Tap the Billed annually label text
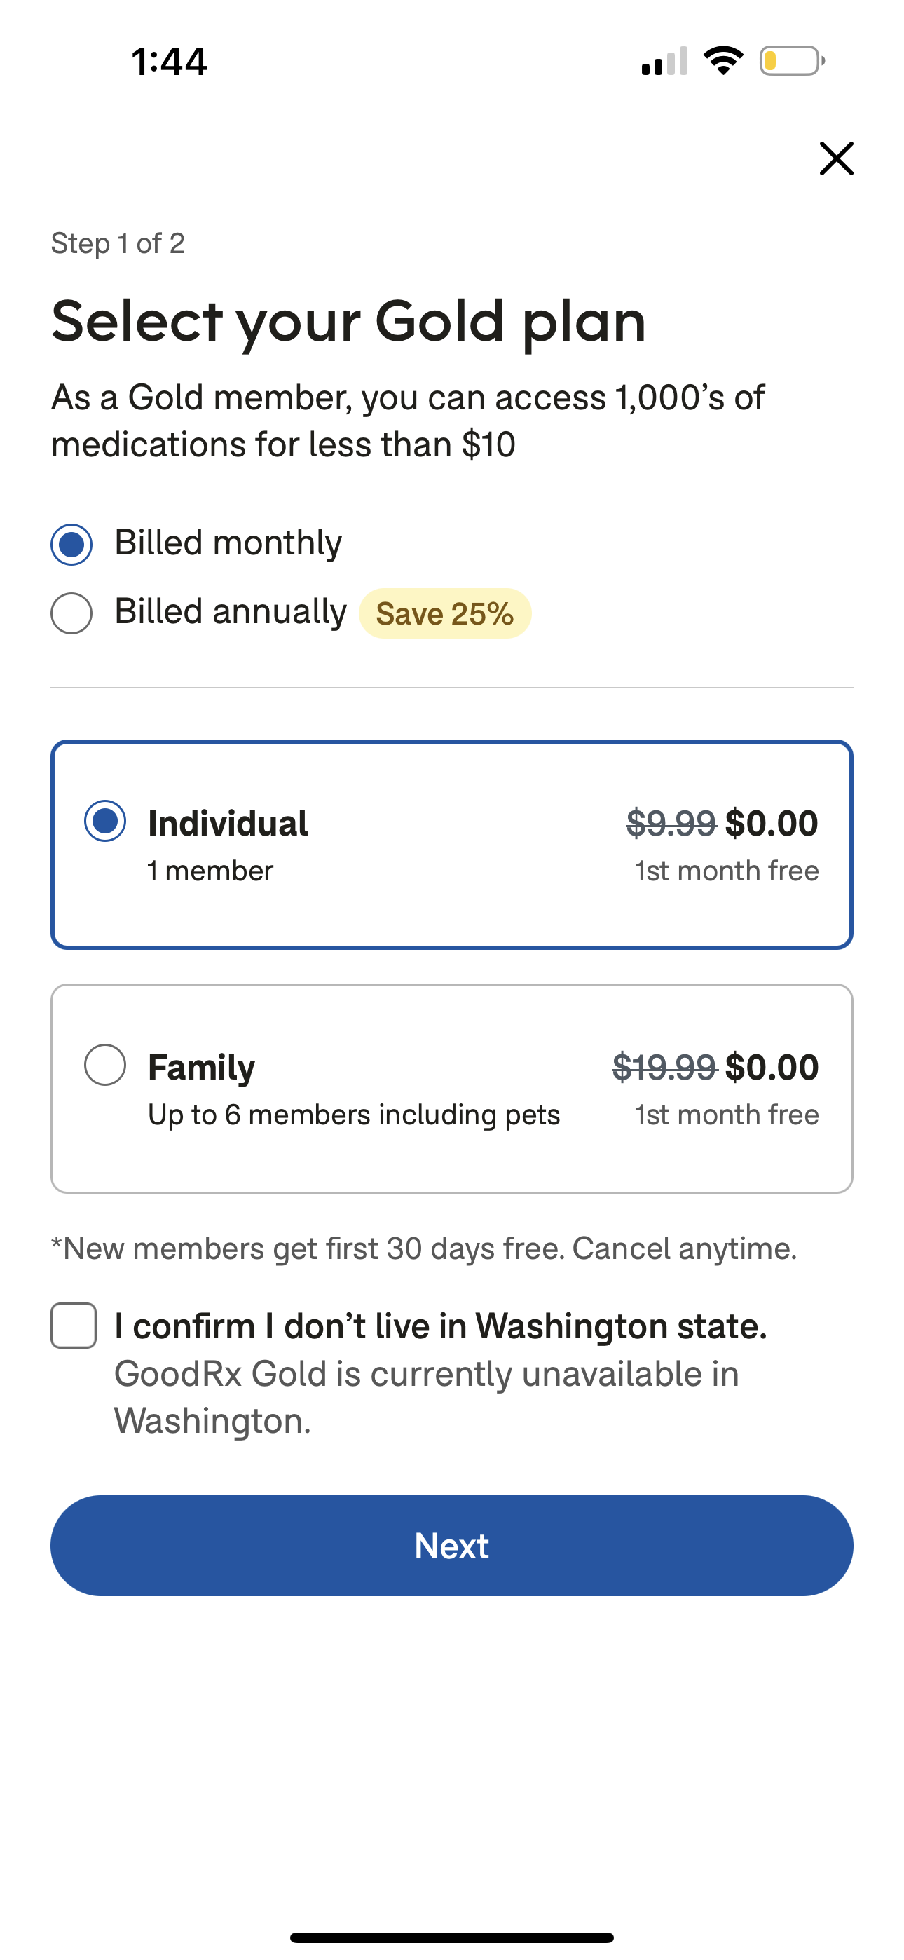 click(231, 612)
